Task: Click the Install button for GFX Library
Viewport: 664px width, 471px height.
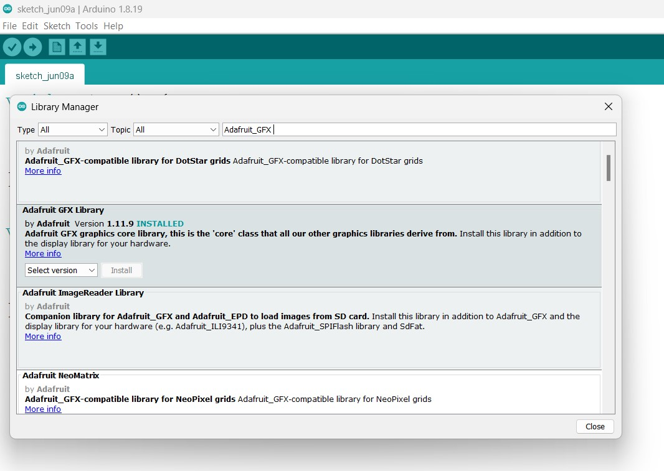Action: 121,270
